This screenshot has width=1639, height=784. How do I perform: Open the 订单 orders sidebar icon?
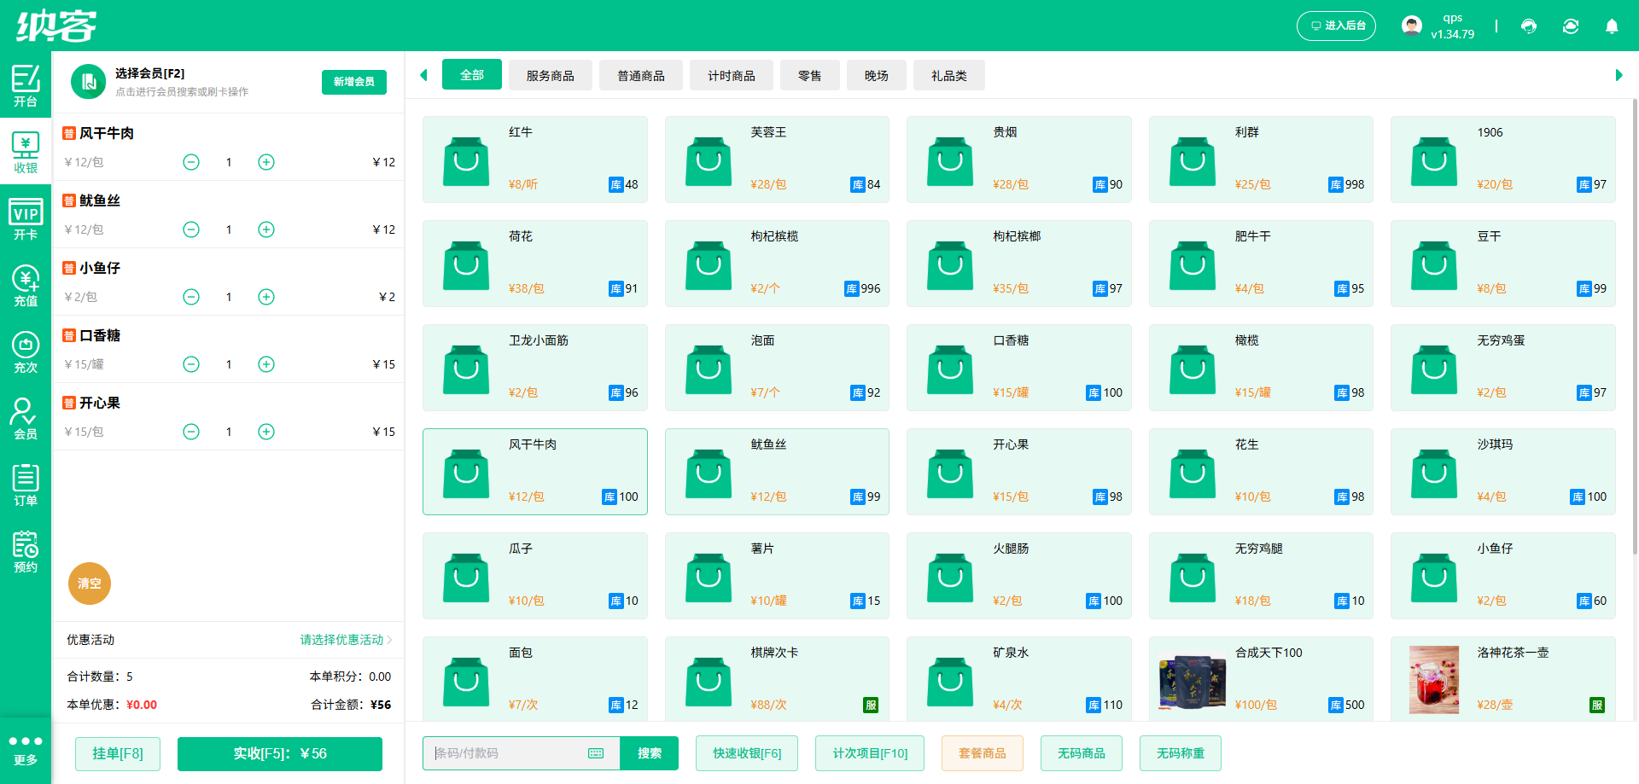[26, 485]
